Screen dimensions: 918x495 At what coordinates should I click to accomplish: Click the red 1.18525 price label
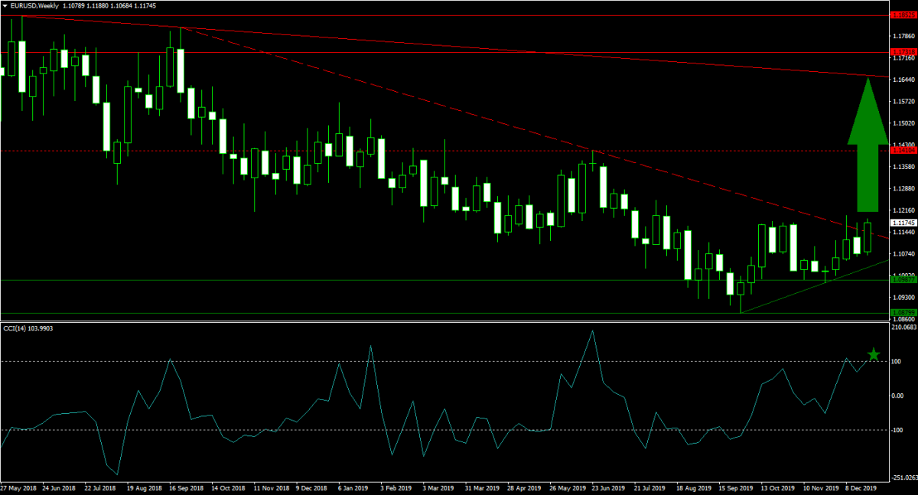pyautogui.click(x=903, y=15)
